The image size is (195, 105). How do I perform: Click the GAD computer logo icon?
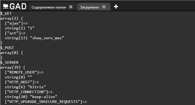click(x=6, y=6)
